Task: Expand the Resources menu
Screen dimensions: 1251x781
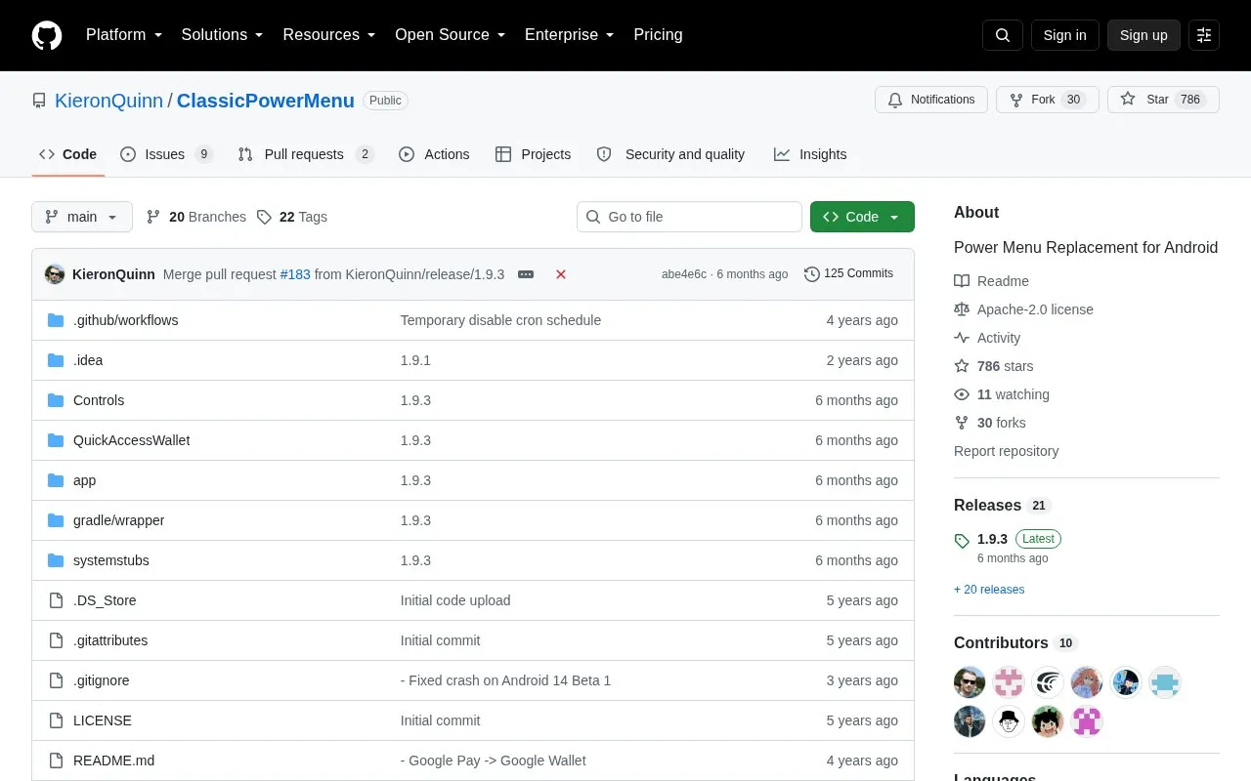Action: click(x=329, y=35)
